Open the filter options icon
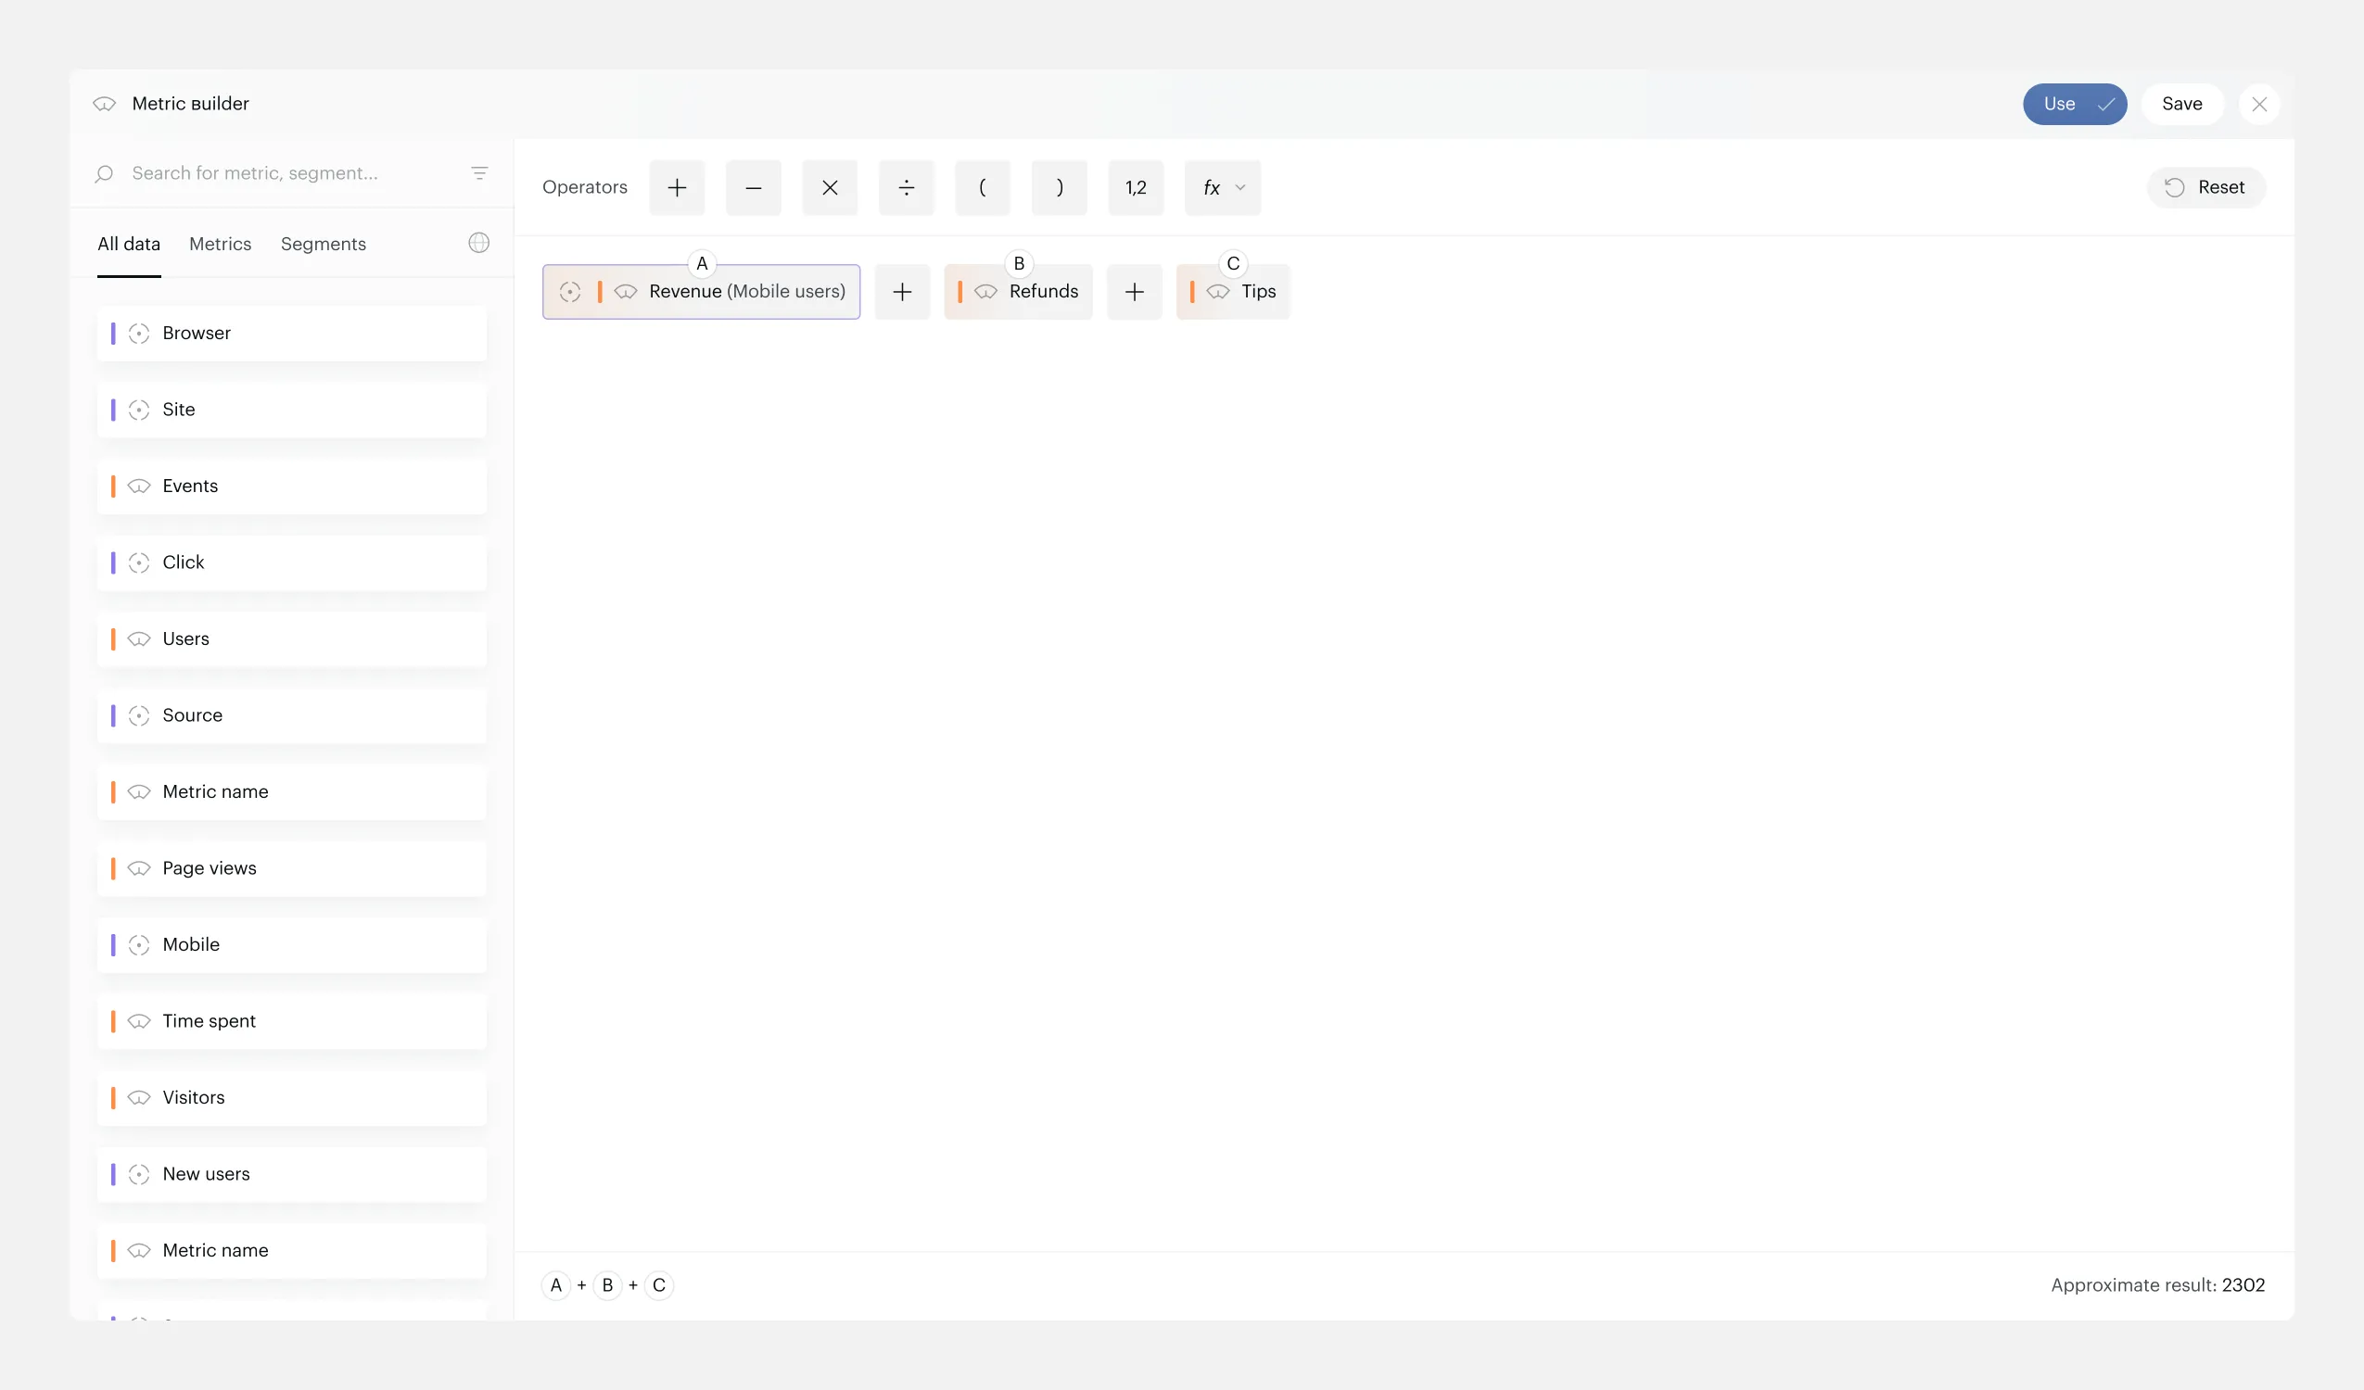The width and height of the screenshot is (2364, 1390). (479, 173)
